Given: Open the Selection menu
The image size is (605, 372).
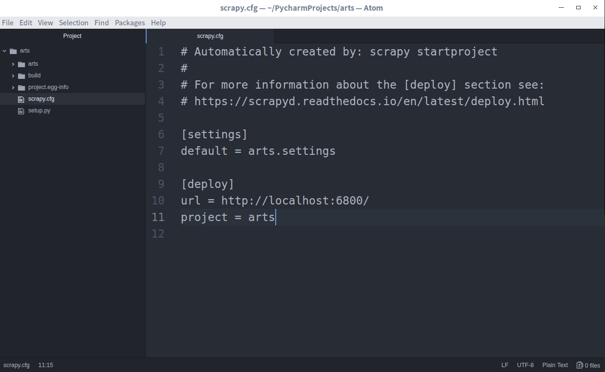Looking at the screenshot, I should 74,22.
